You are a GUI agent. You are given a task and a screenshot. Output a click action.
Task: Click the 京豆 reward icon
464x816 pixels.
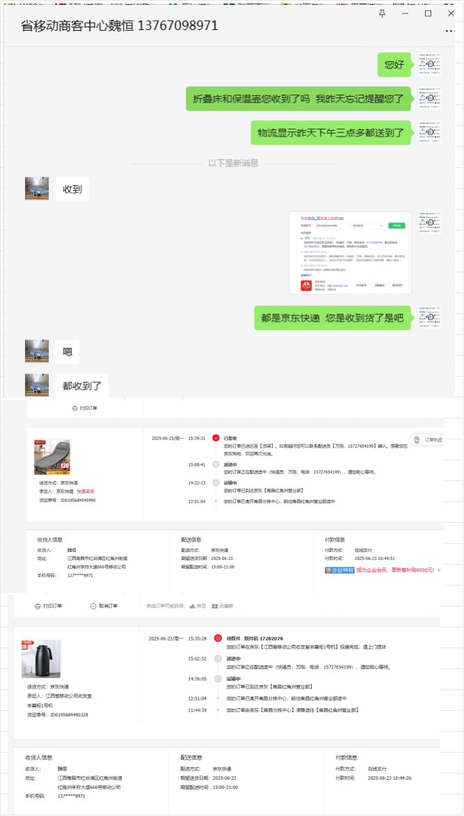192,606
